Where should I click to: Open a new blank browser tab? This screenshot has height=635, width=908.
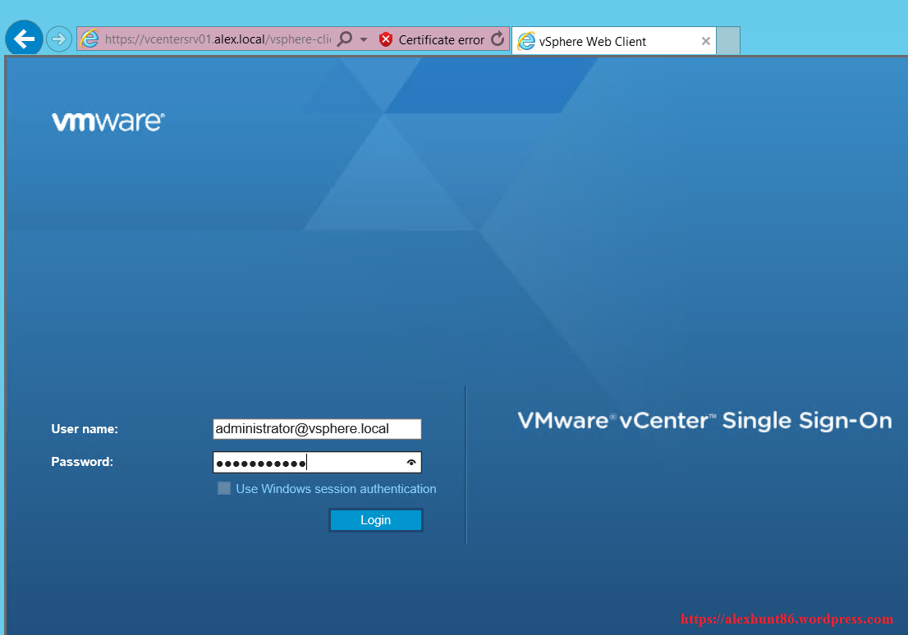pos(728,41)
